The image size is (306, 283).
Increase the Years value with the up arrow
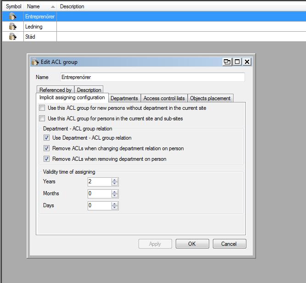point(115,180)
